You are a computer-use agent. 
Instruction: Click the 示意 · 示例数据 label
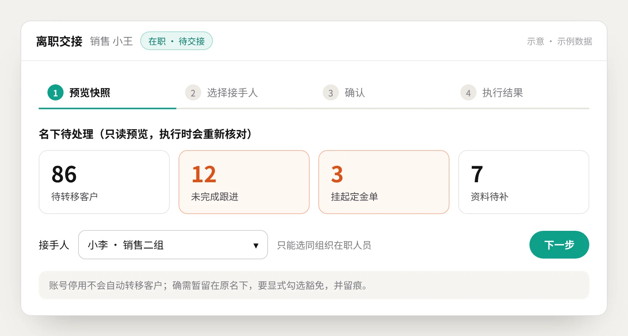coord(559,41)
